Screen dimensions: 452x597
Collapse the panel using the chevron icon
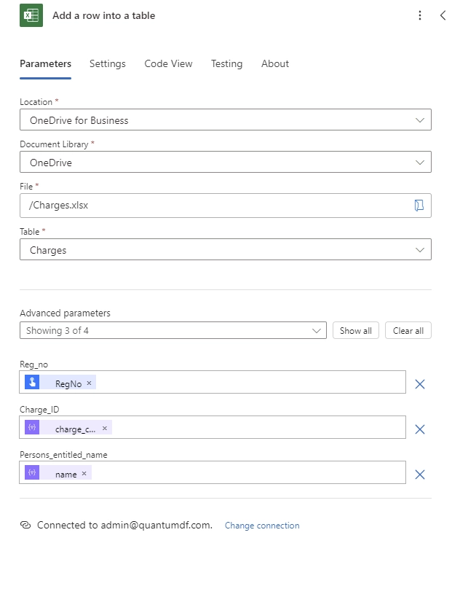[x=443, y=15]
